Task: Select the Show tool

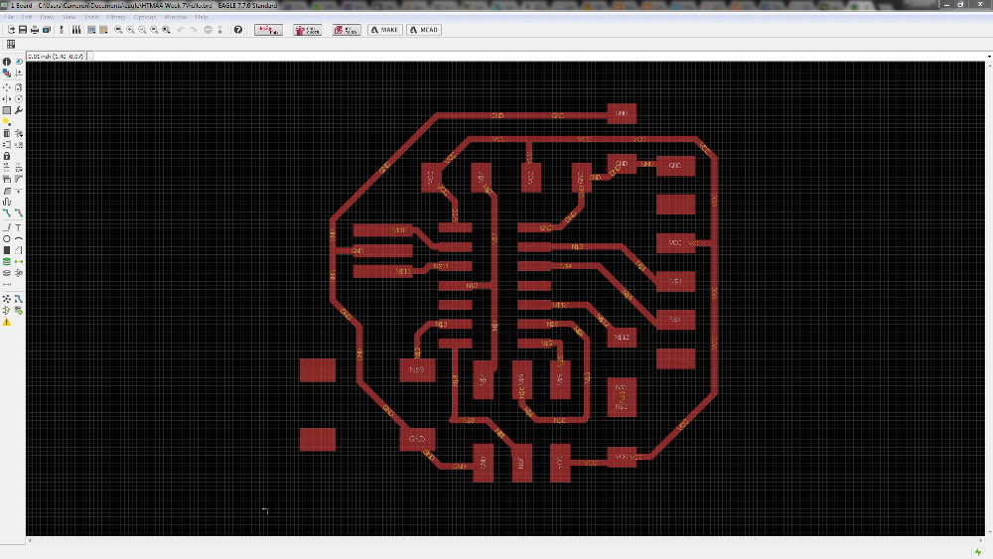Action: (x=18, y=62)
